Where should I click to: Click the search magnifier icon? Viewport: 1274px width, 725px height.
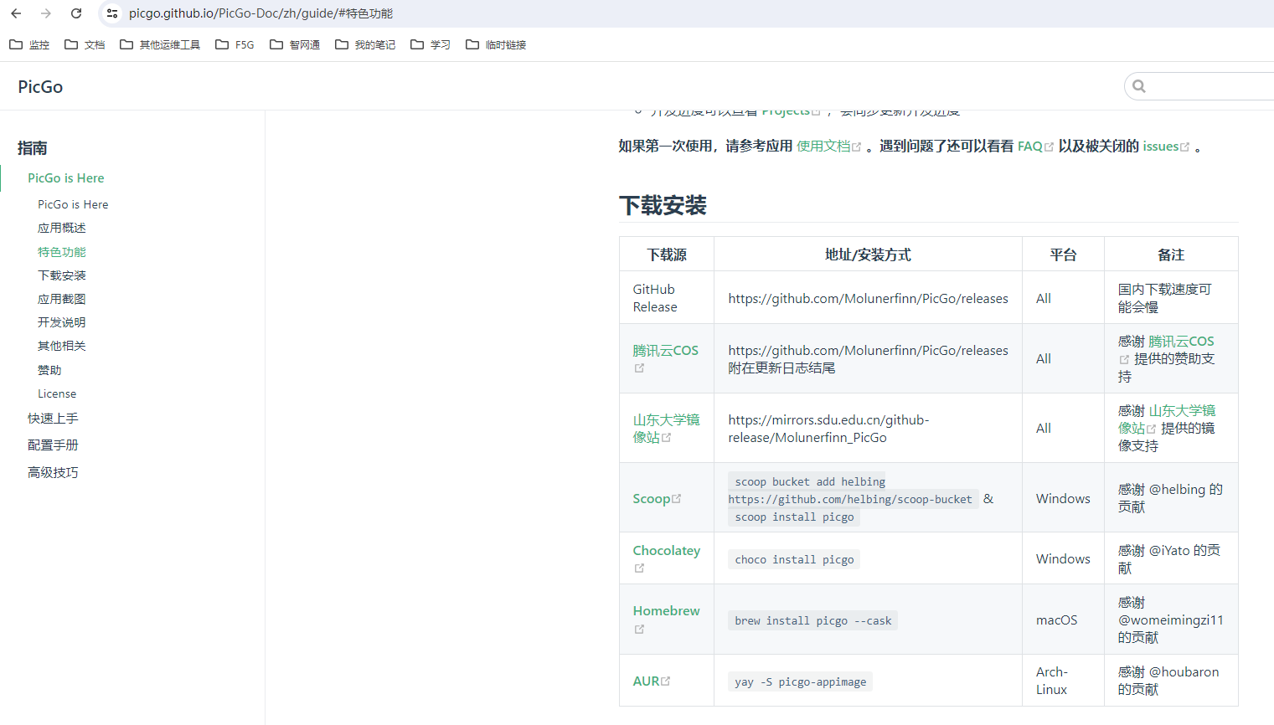click(x=1139, y=86)
